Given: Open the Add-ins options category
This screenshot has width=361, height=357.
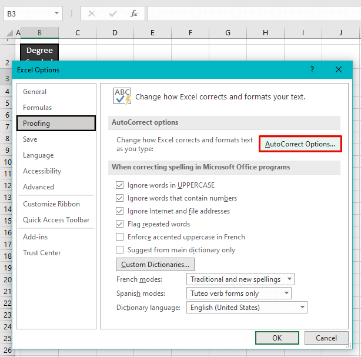Looking at the screenshot, I should click(56, 237).
